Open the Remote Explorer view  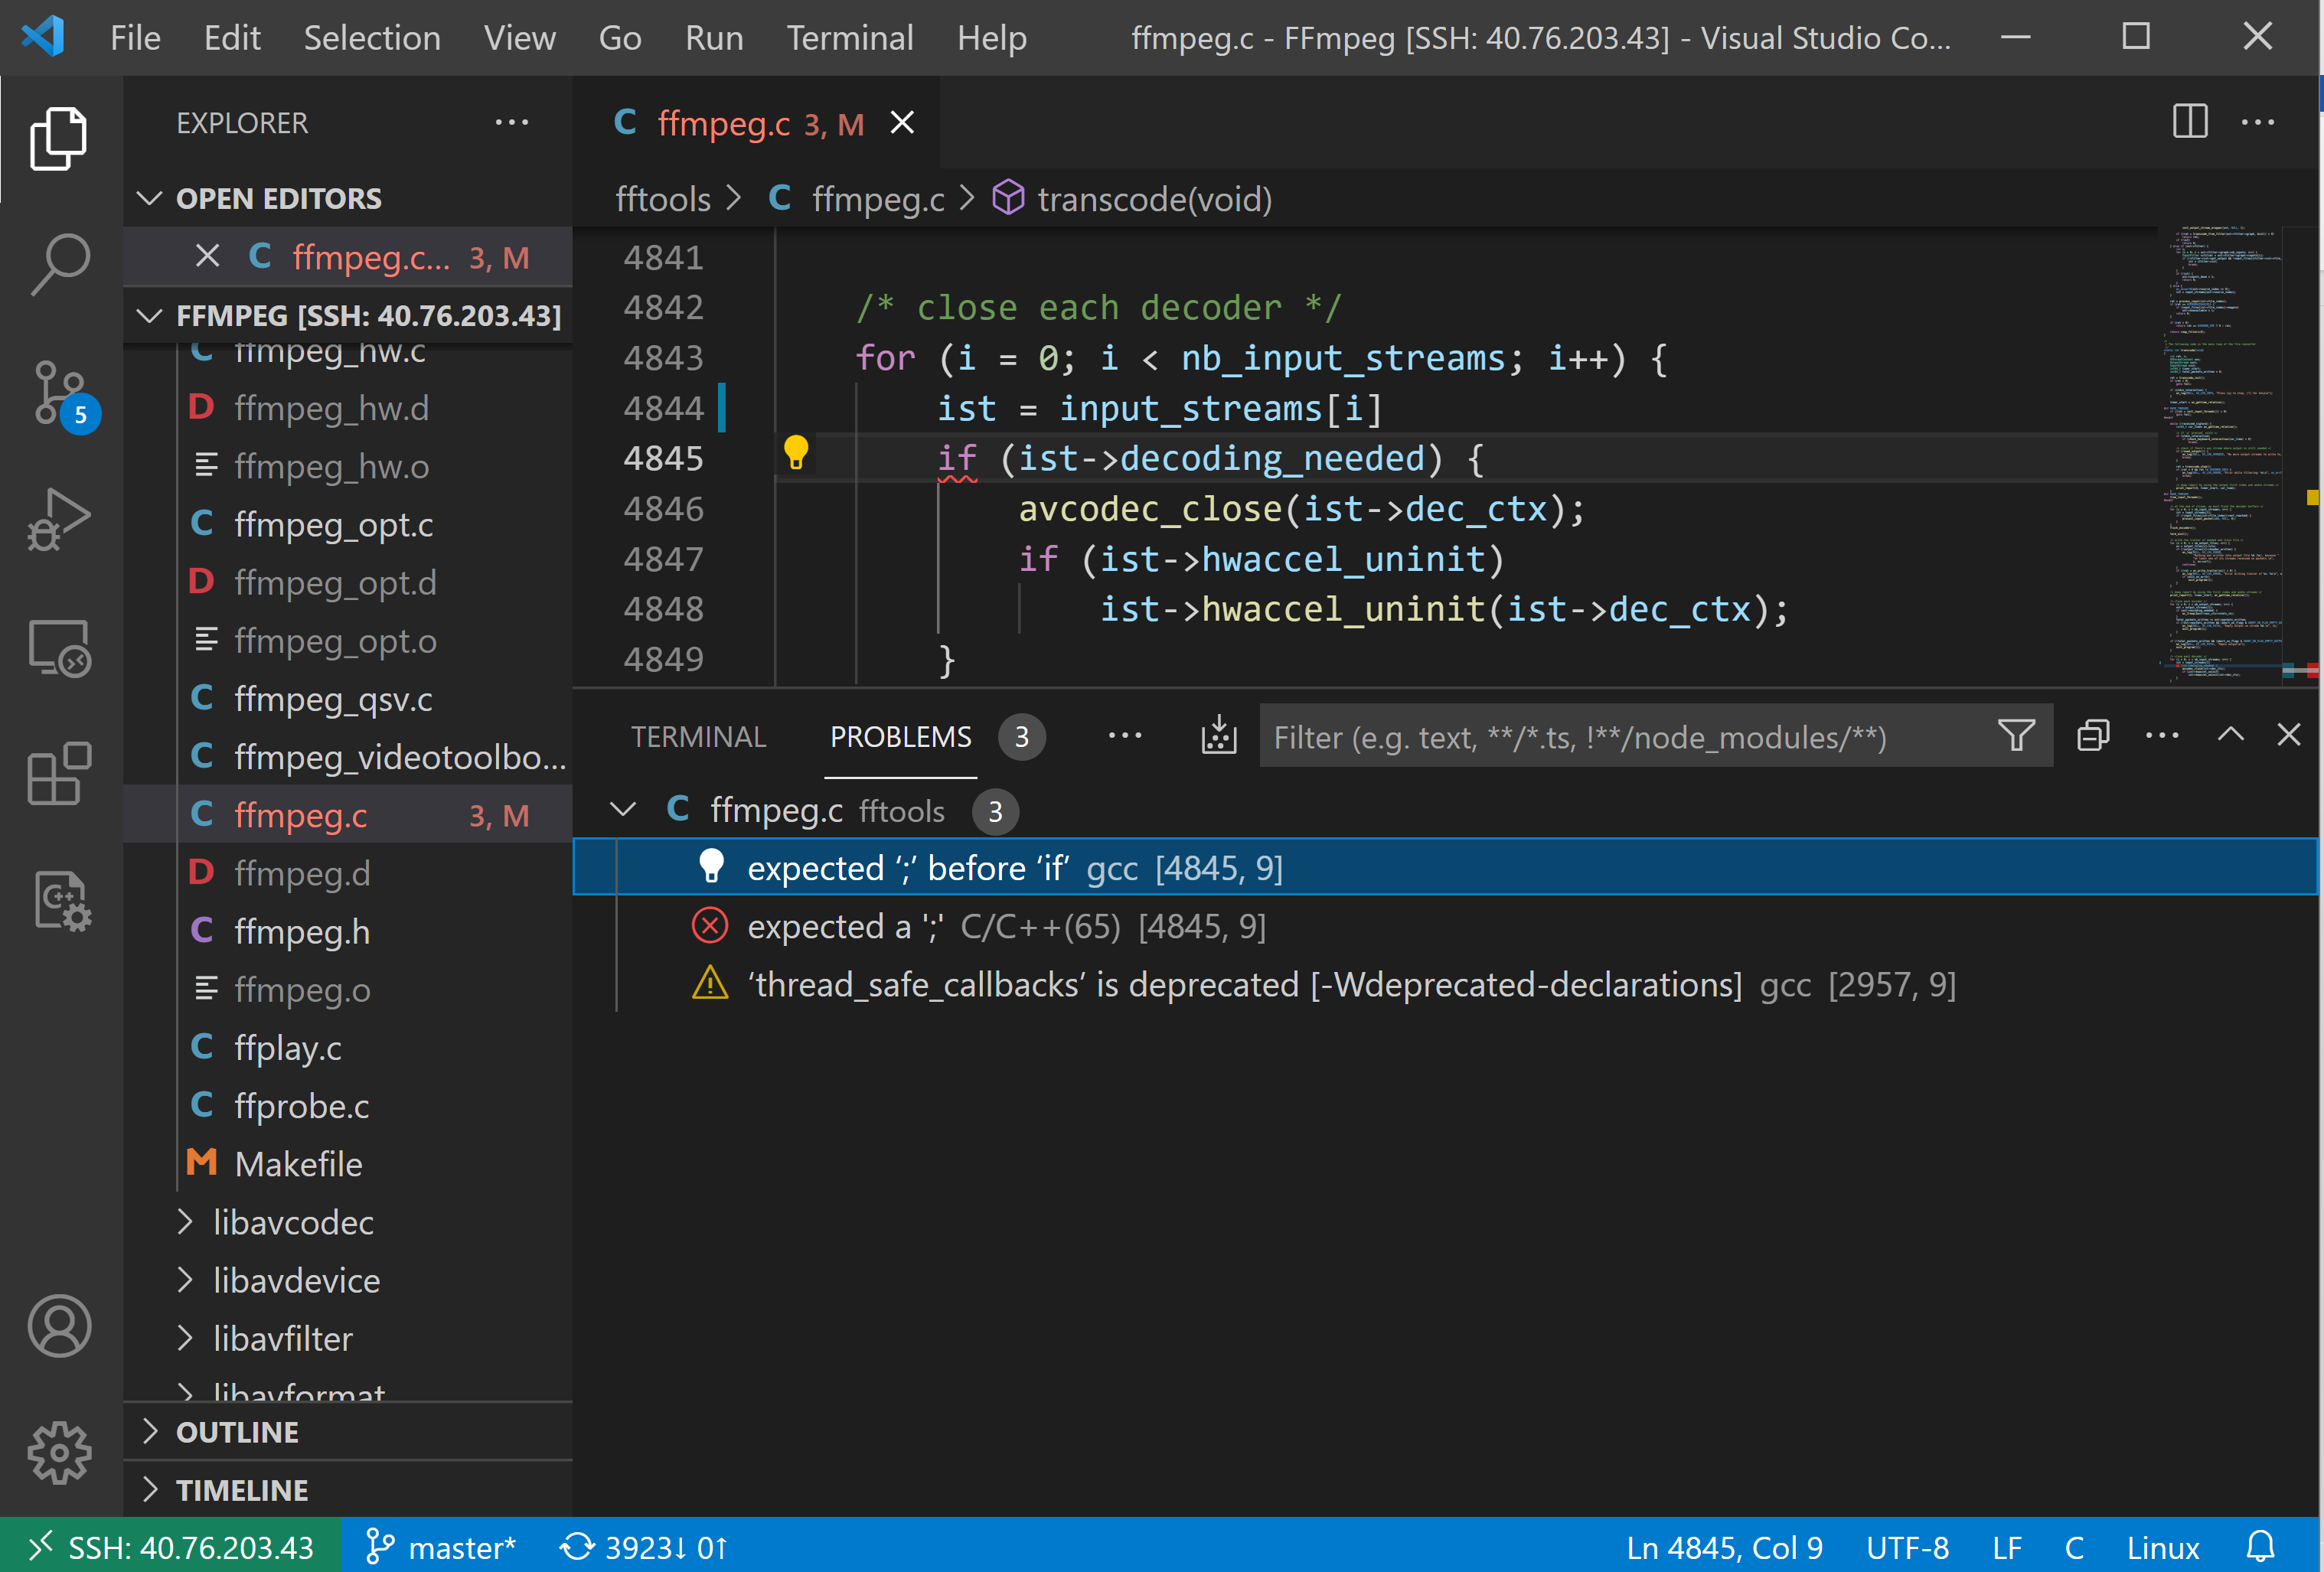(x=60, y=649)
